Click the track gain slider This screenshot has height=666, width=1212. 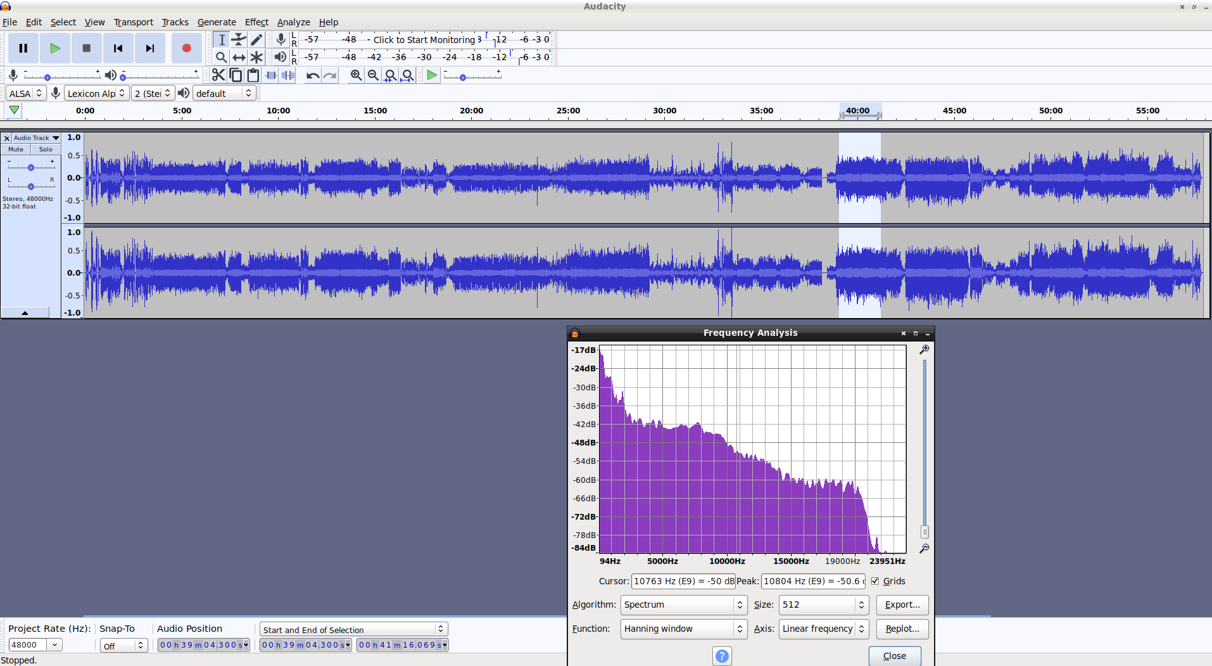coord(30,167)
